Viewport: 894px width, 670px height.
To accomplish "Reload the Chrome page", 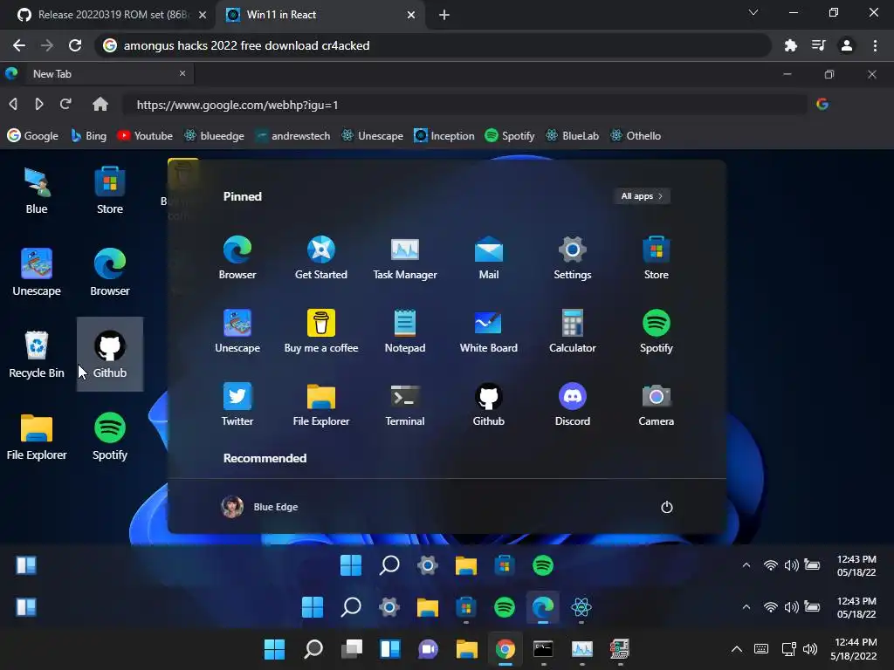I will point(75,45).
